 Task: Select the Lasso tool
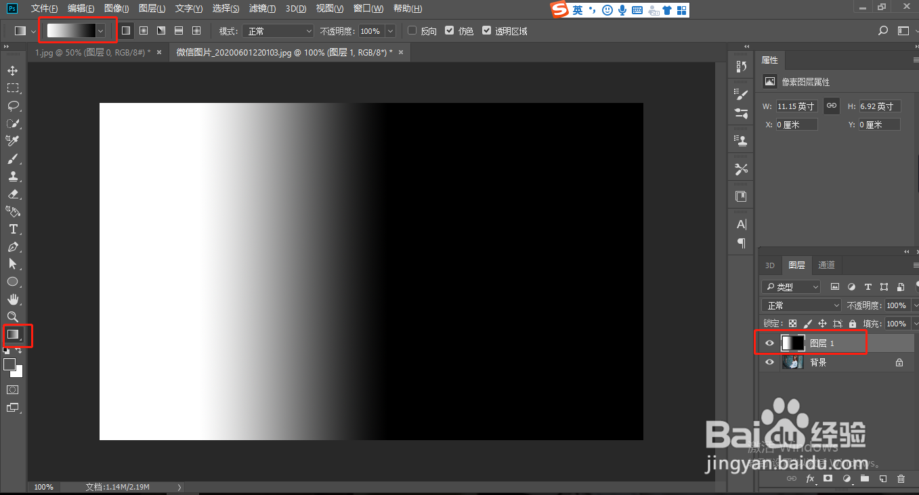point(13,106)
